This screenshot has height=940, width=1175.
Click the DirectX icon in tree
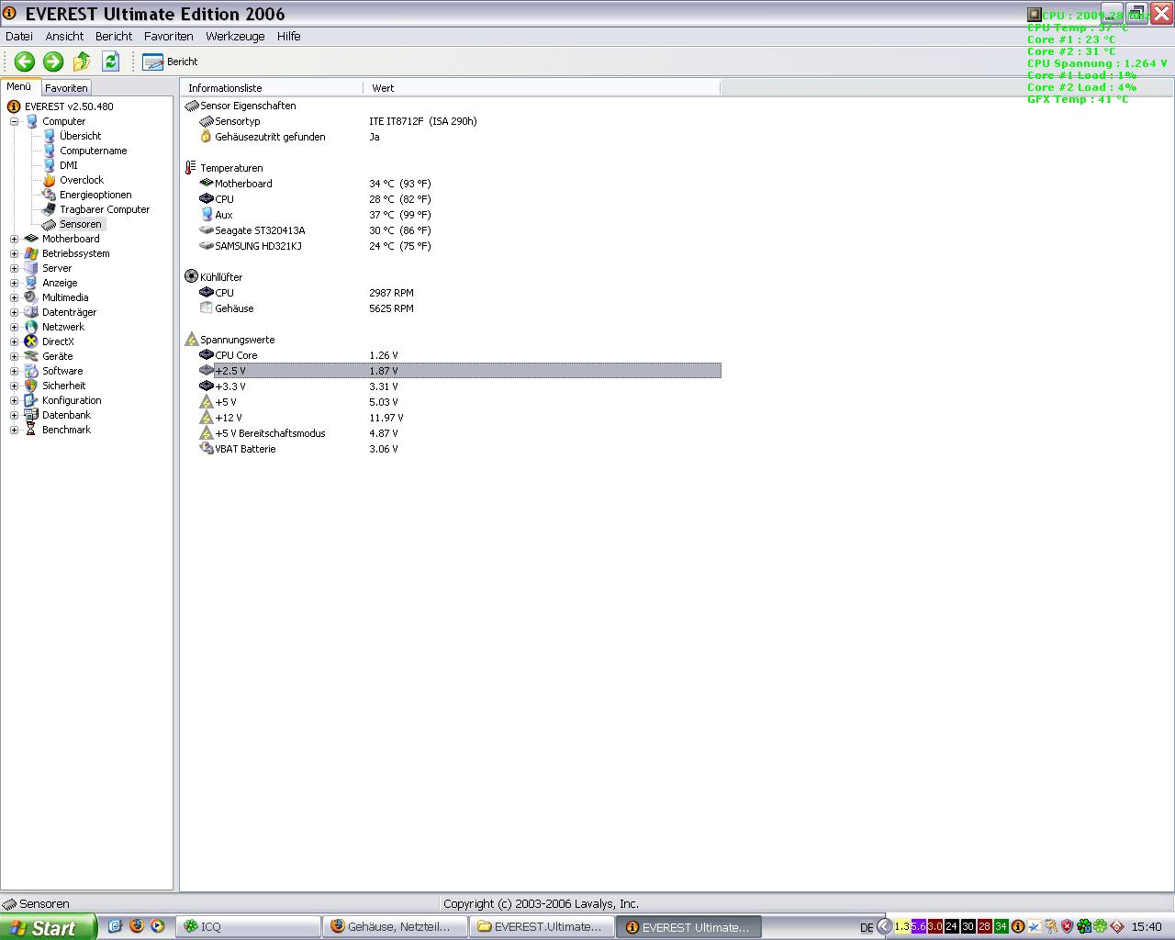point(31,341)
